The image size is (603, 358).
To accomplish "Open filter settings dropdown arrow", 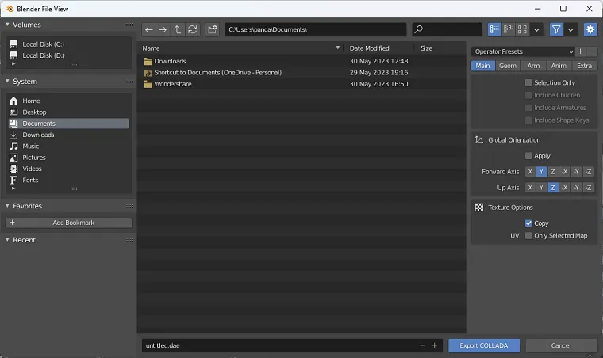I will 570,29.
